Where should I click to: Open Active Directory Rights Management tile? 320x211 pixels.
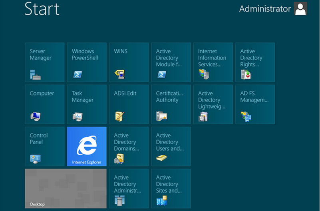coord(255,62)
